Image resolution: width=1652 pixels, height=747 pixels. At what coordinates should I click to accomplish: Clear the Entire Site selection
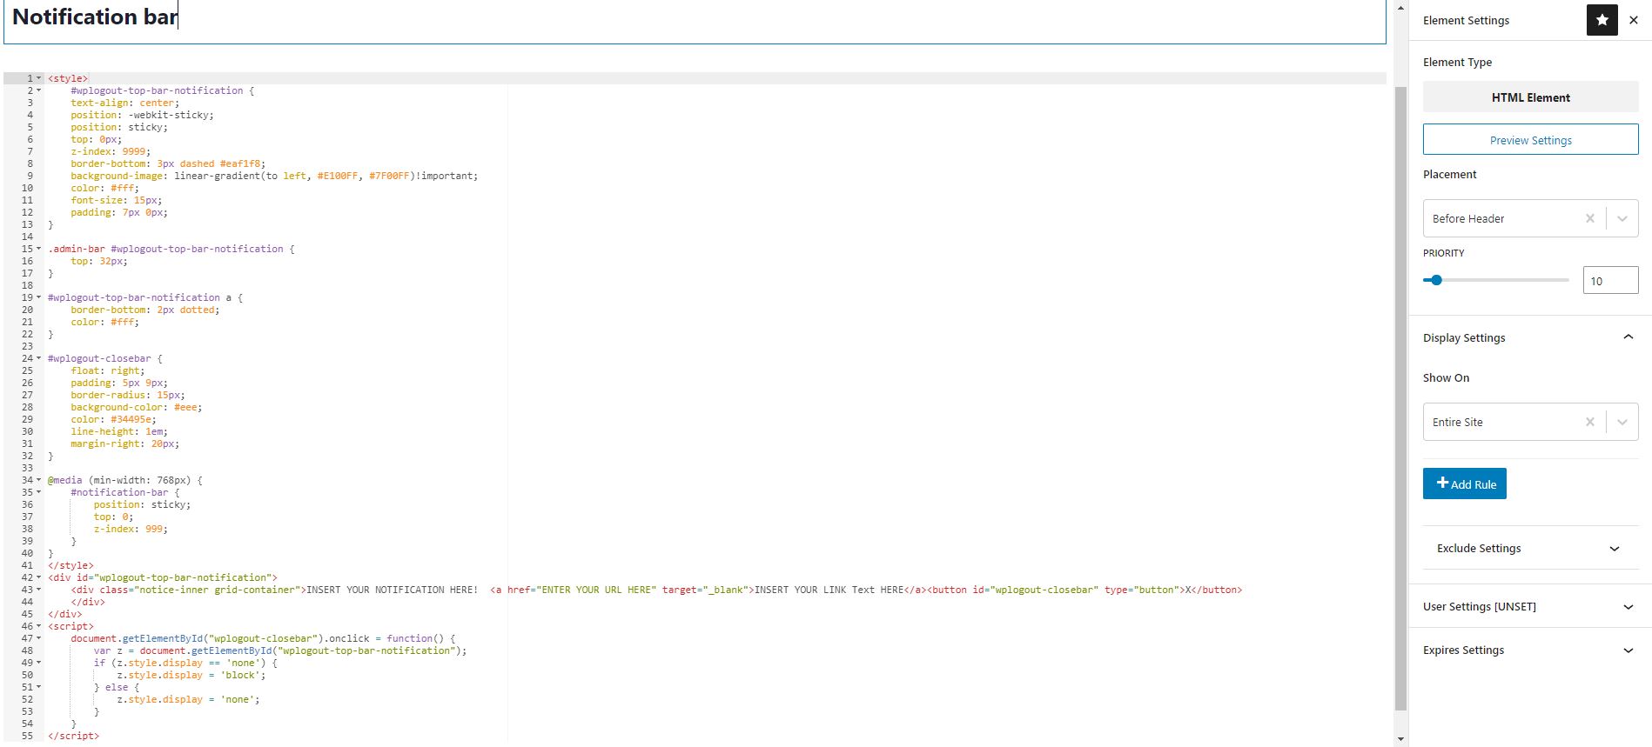[1589, 422]
